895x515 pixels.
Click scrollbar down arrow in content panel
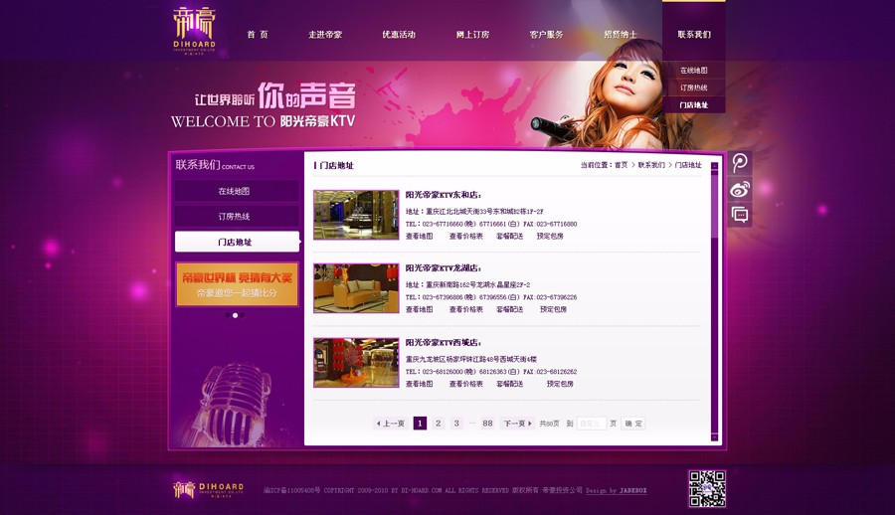pos(714,437)
